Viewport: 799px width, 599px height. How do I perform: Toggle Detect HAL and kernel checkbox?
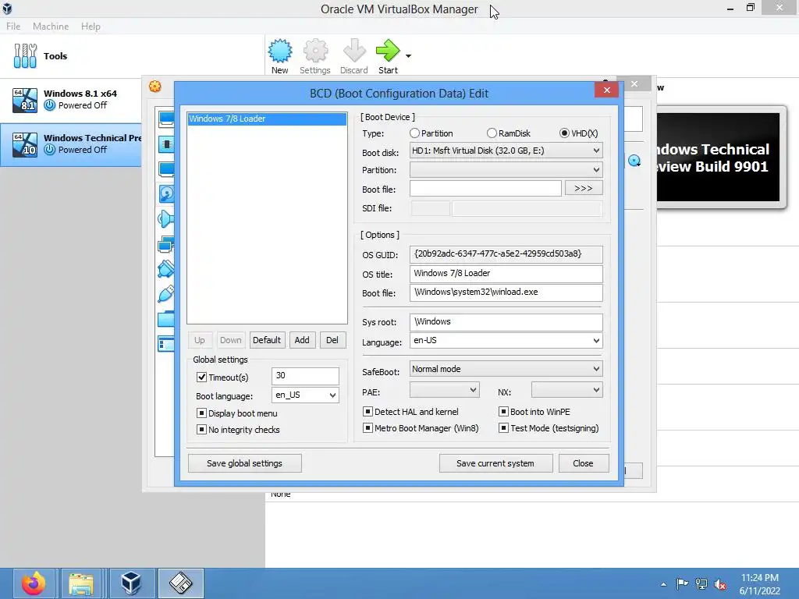pyautogui.click(x=368, y=412)
